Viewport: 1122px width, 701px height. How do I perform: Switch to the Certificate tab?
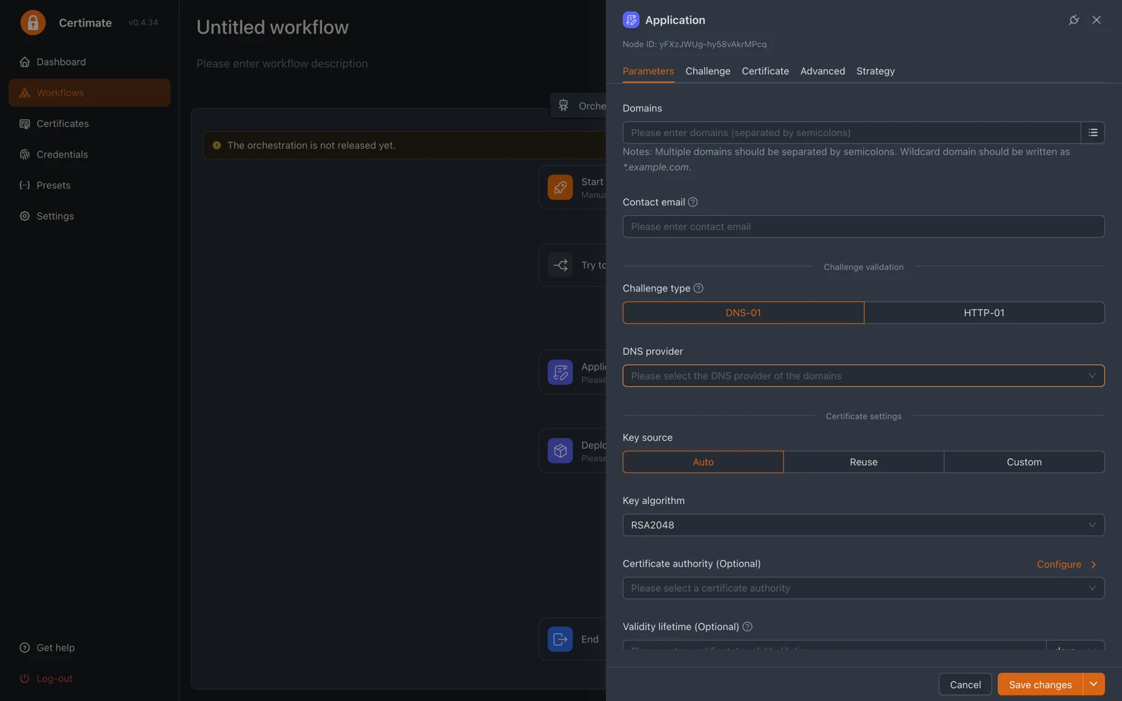click(x=765, y=71)
